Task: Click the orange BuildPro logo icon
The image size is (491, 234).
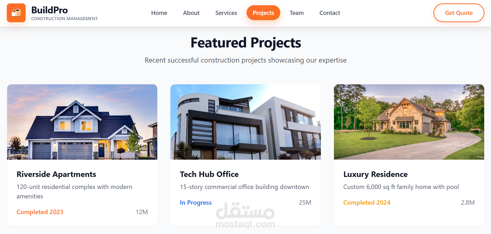Action: [x=16, y=13]
